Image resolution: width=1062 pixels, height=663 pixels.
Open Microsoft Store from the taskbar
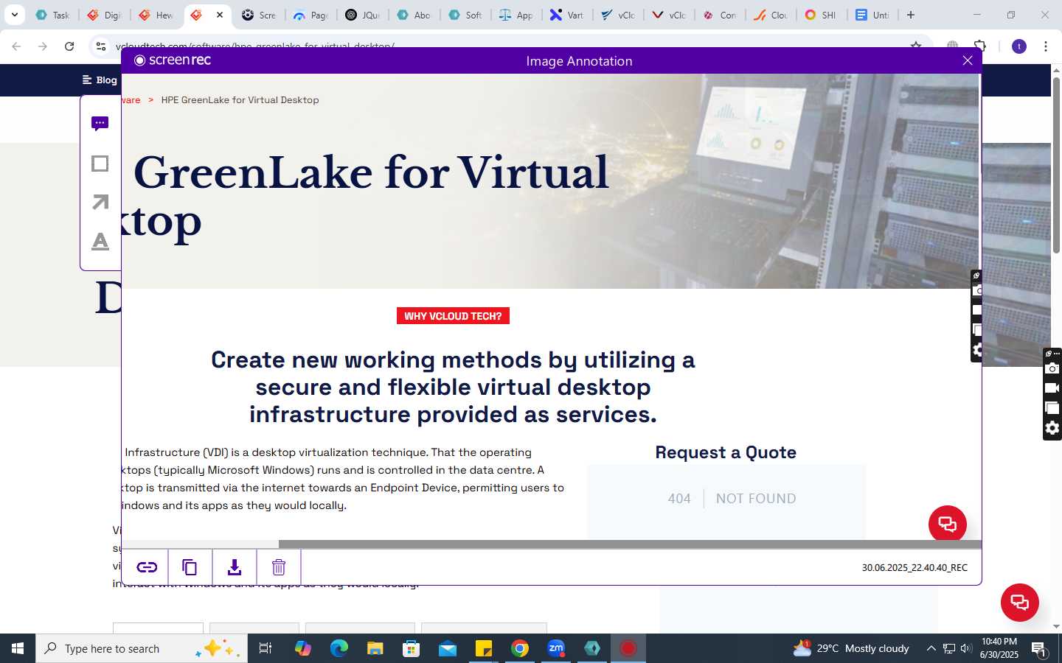[411, 648]
